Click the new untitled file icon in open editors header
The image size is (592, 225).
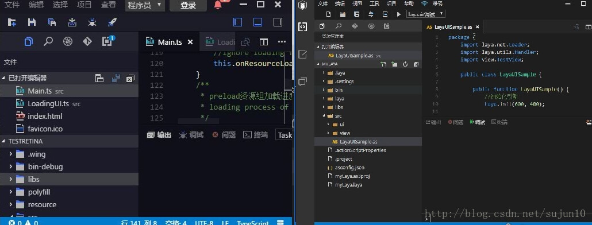[x=99, y=79]
